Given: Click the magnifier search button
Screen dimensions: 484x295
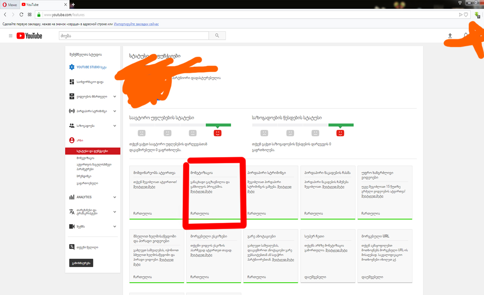Looking at the screenshot, I should [x=217, y=36].
